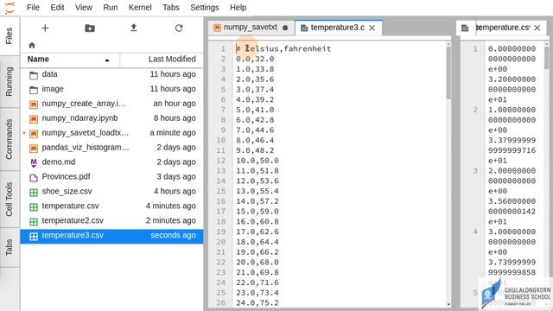
Task: Click the Jupyter logo
Action: point(10,8)
